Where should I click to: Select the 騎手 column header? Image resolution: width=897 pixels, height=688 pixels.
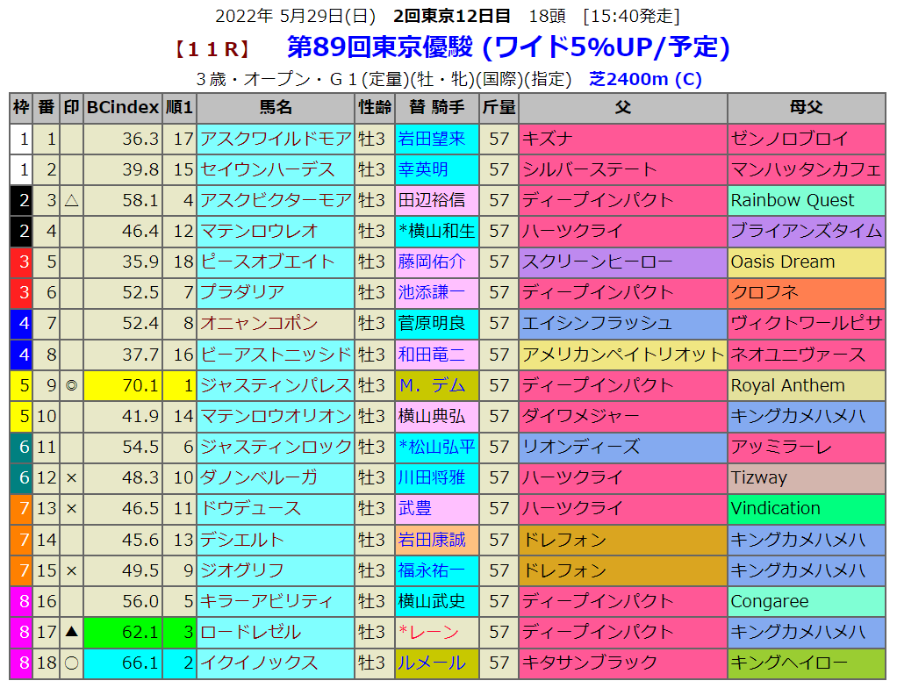(x=436, y=108)
